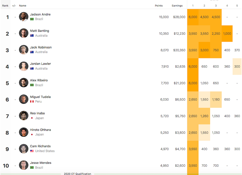The width and height of the screenshot is (242, 175).
Task: Select Miguel Tudela's 6,030 points
Action: click(165, 99)
